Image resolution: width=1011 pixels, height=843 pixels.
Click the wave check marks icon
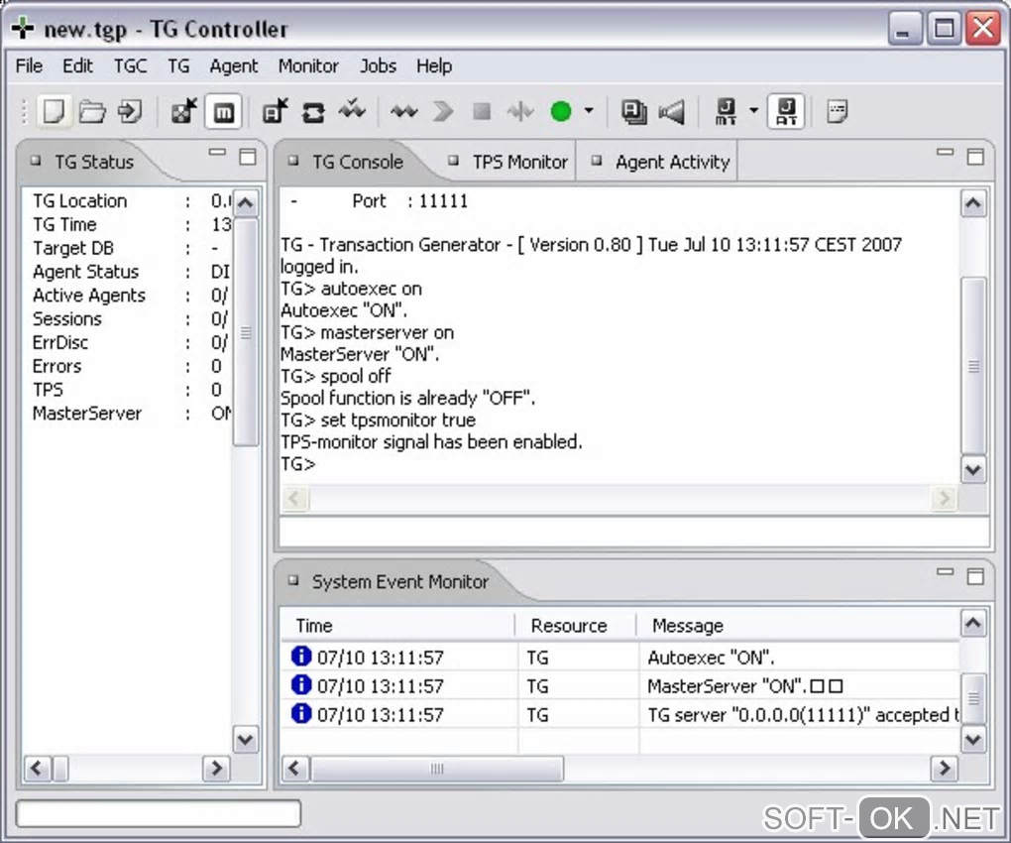click(352, 111)
